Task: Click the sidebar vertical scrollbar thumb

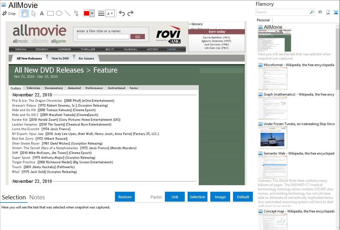Action: click(338, 59)
